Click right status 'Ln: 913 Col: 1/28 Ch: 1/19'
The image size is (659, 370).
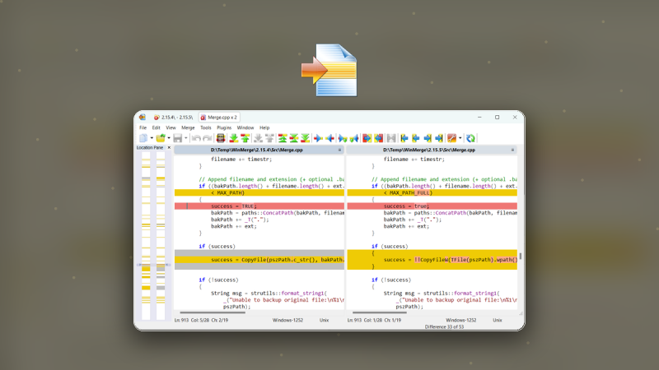[x=374, y=320]
